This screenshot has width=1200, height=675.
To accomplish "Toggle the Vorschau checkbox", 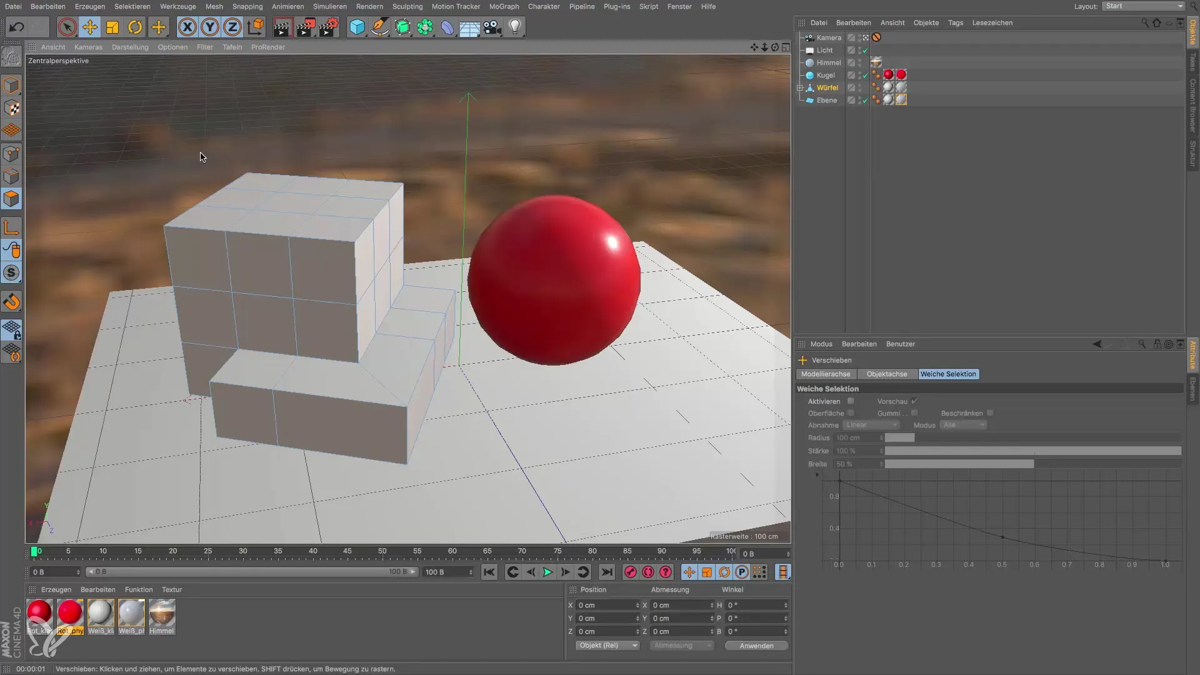I will (x=914, y=401).
